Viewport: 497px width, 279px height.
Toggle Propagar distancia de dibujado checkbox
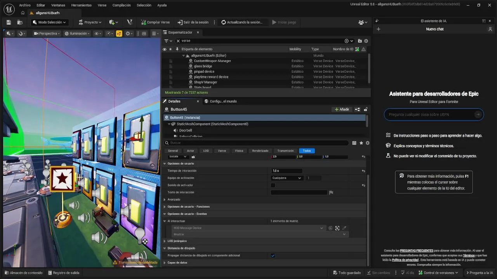(x=273, y=255)
